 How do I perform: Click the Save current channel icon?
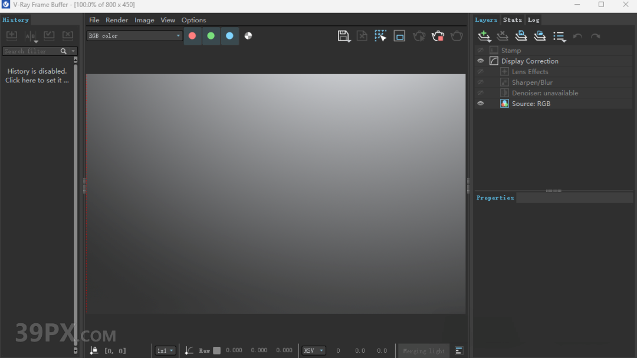point(344,36)
